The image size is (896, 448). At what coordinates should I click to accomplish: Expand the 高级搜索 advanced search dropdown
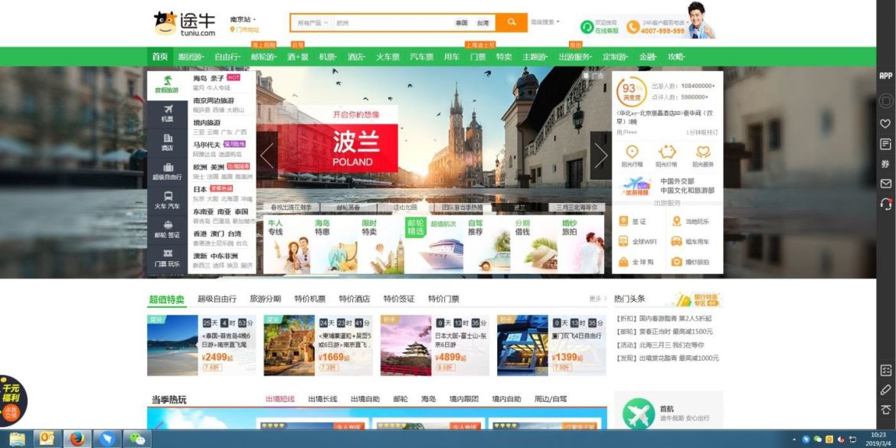coord(545,22)
